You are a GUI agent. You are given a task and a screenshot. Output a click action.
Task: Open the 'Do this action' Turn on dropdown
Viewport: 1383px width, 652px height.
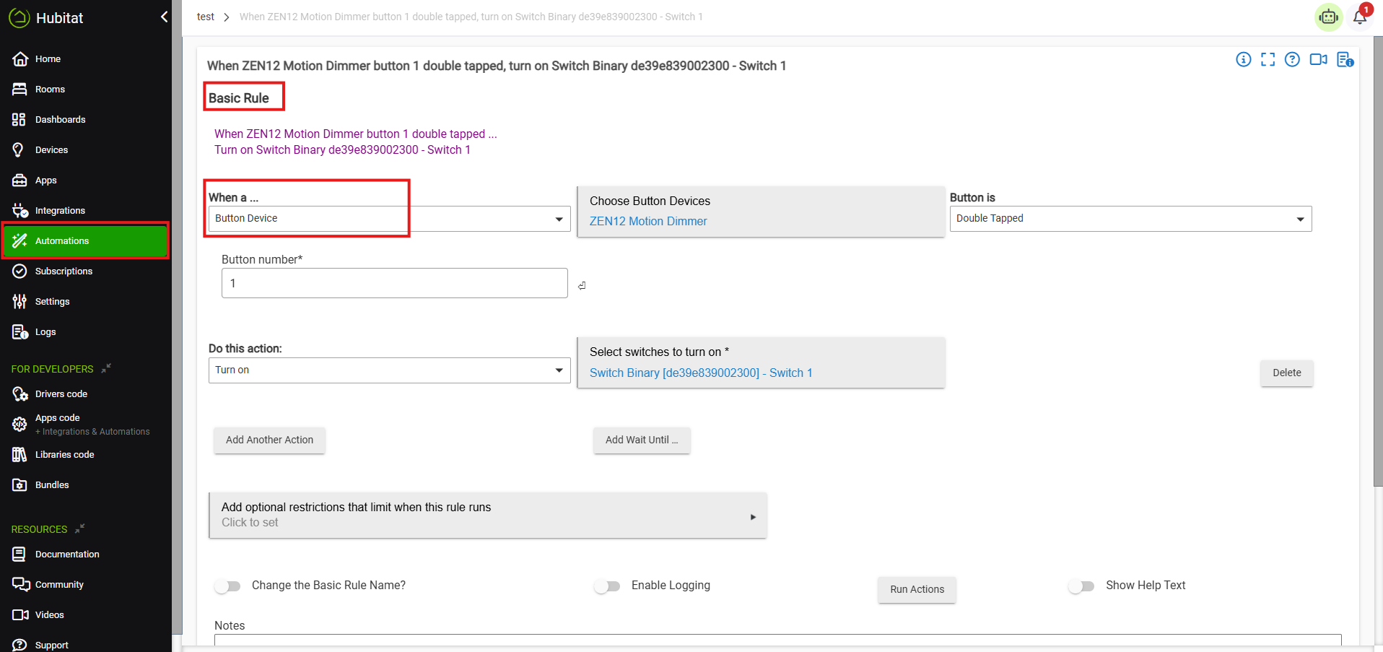(389, 370)
